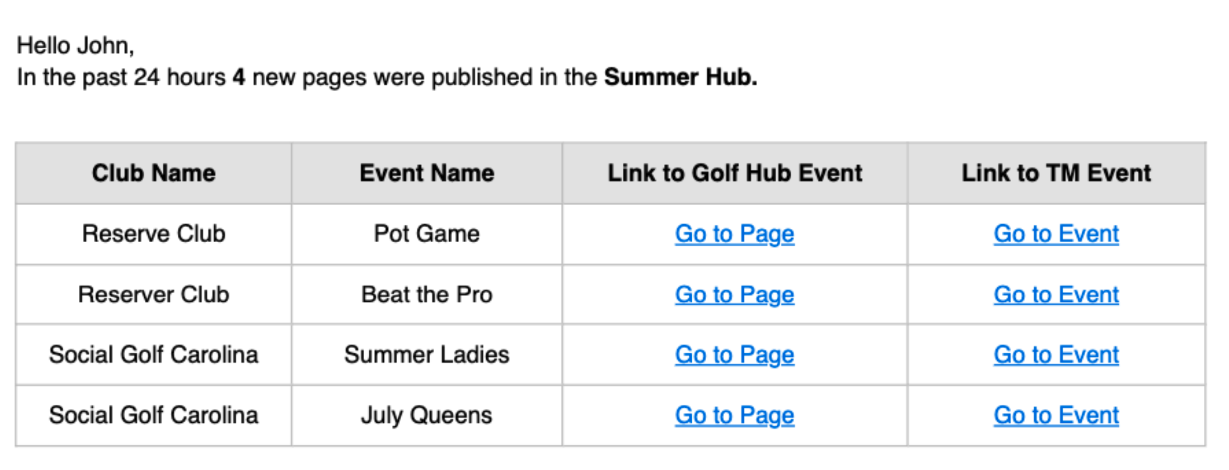Click the Link to Golf Hub Event header
Viewport: 1229px width, 470px height.
point(735,173)
